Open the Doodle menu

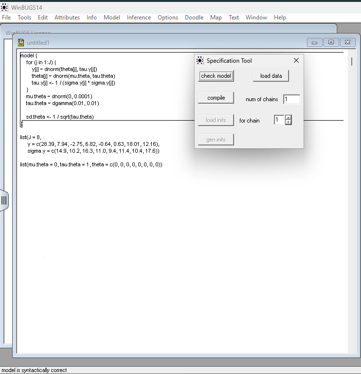[x=194, y=18]
